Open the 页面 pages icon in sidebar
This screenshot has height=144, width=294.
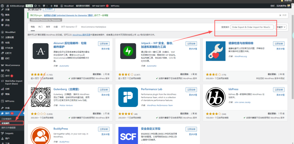tap(2, 20)
